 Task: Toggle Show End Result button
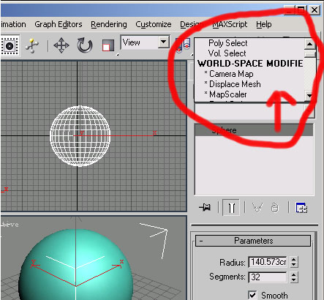click(x=231, y=208)
